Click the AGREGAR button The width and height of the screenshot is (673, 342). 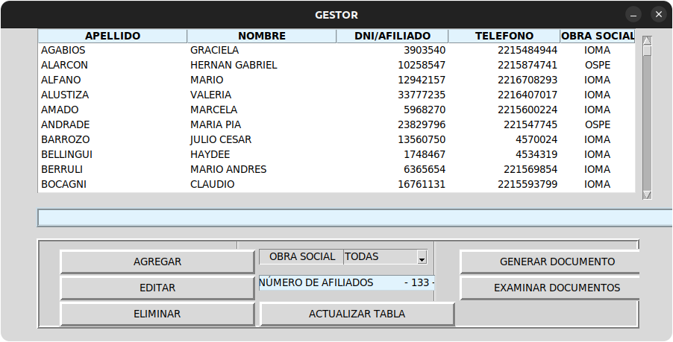pos(157,262)
